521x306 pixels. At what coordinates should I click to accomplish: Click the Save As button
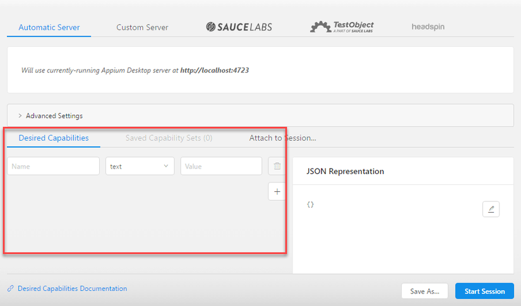424,291
